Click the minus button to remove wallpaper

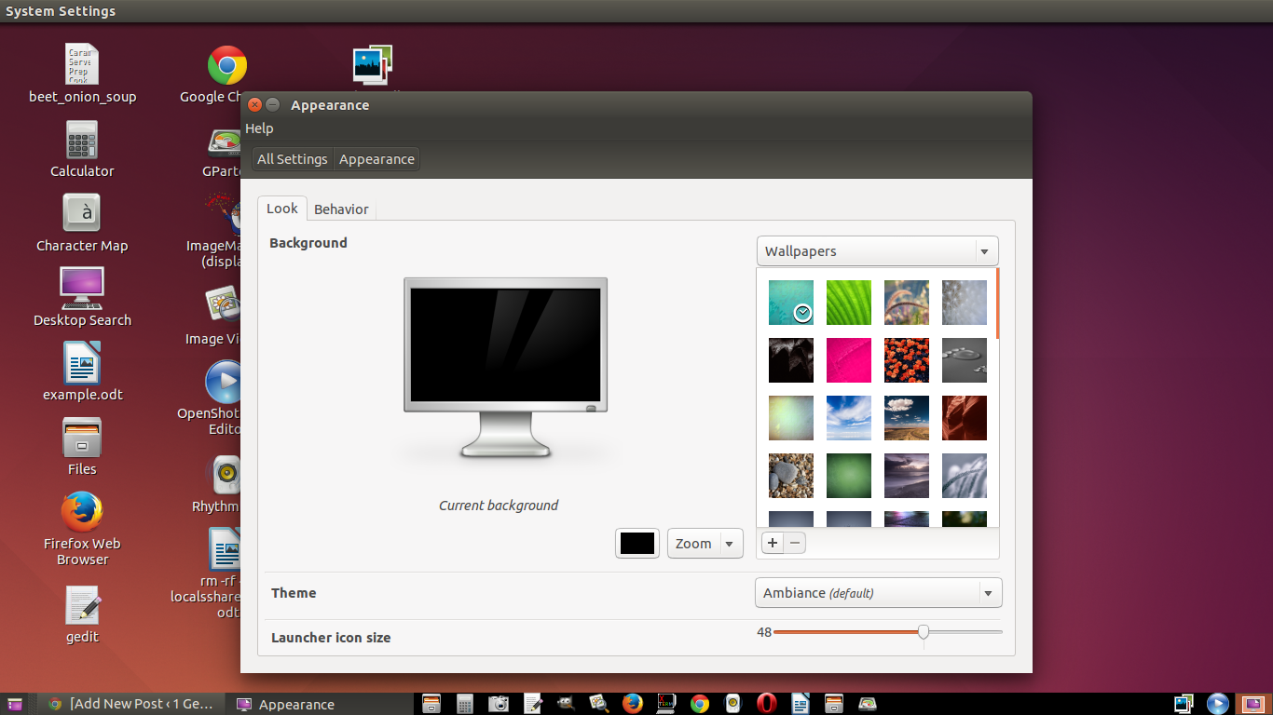[795, 543]
